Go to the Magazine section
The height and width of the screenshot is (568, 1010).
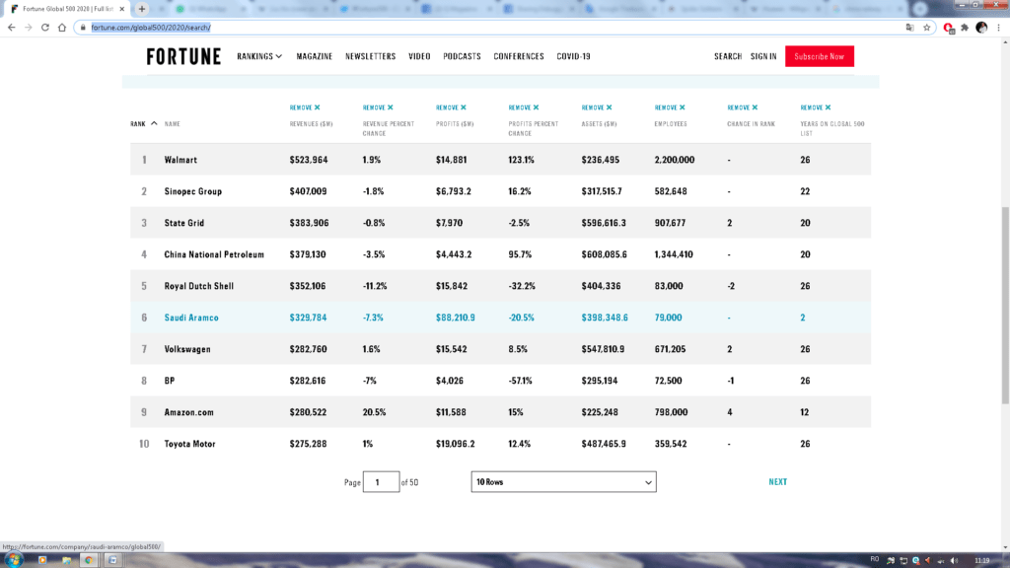click(314, 57)
